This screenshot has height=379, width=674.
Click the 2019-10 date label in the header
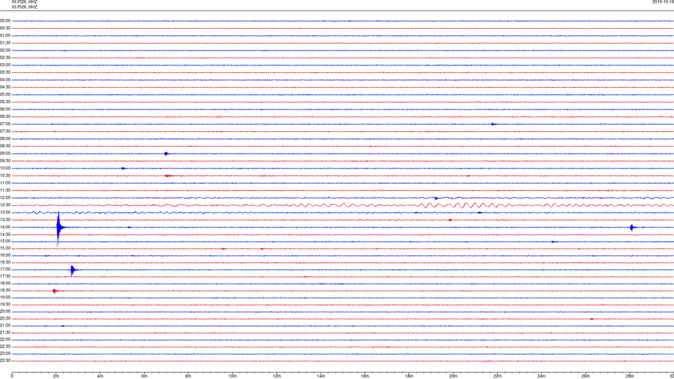pyautogui.click(x=663, y=2)
